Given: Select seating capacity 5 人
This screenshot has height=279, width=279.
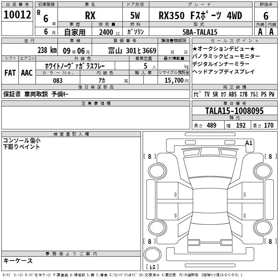Looking at the screenshot, I should [x=150, y=66].
